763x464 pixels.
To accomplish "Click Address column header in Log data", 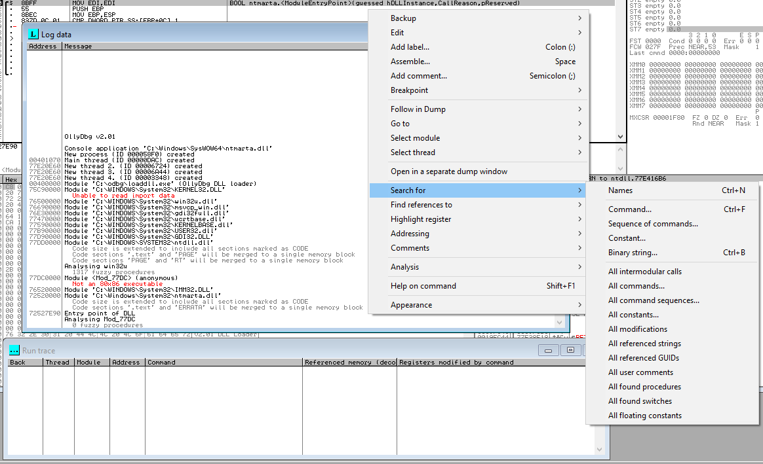I will tap(45, 46).
